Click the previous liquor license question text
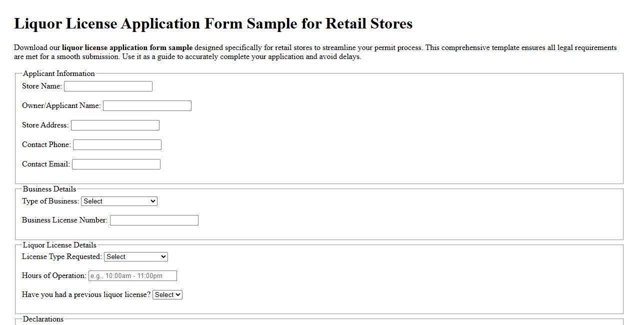This screenshot has height=325, width=639. (85, 294)
